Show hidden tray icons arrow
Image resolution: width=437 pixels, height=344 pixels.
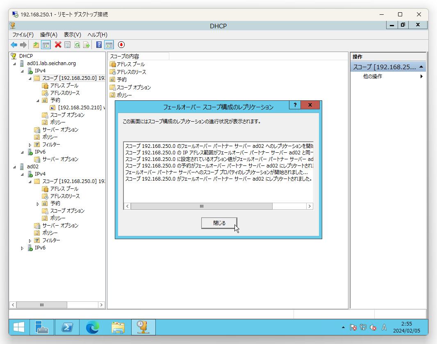(x=343, y=327)
